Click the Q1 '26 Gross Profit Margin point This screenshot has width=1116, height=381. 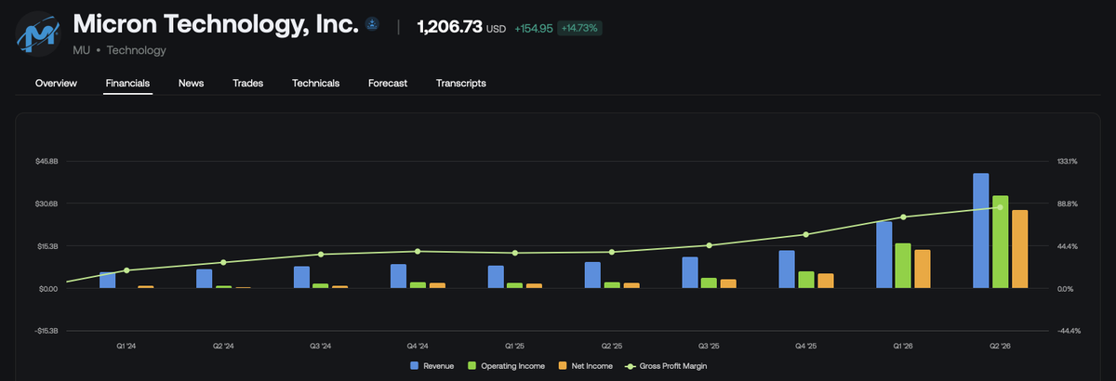coord(903,217)
